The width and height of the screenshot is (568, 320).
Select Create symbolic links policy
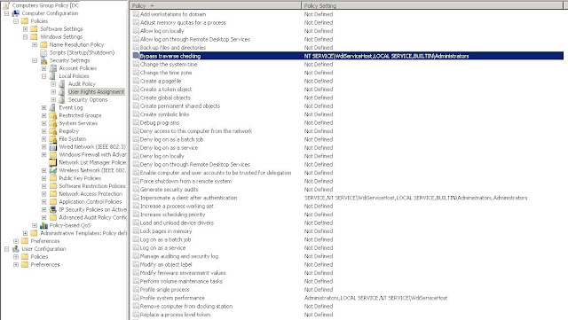164,114
